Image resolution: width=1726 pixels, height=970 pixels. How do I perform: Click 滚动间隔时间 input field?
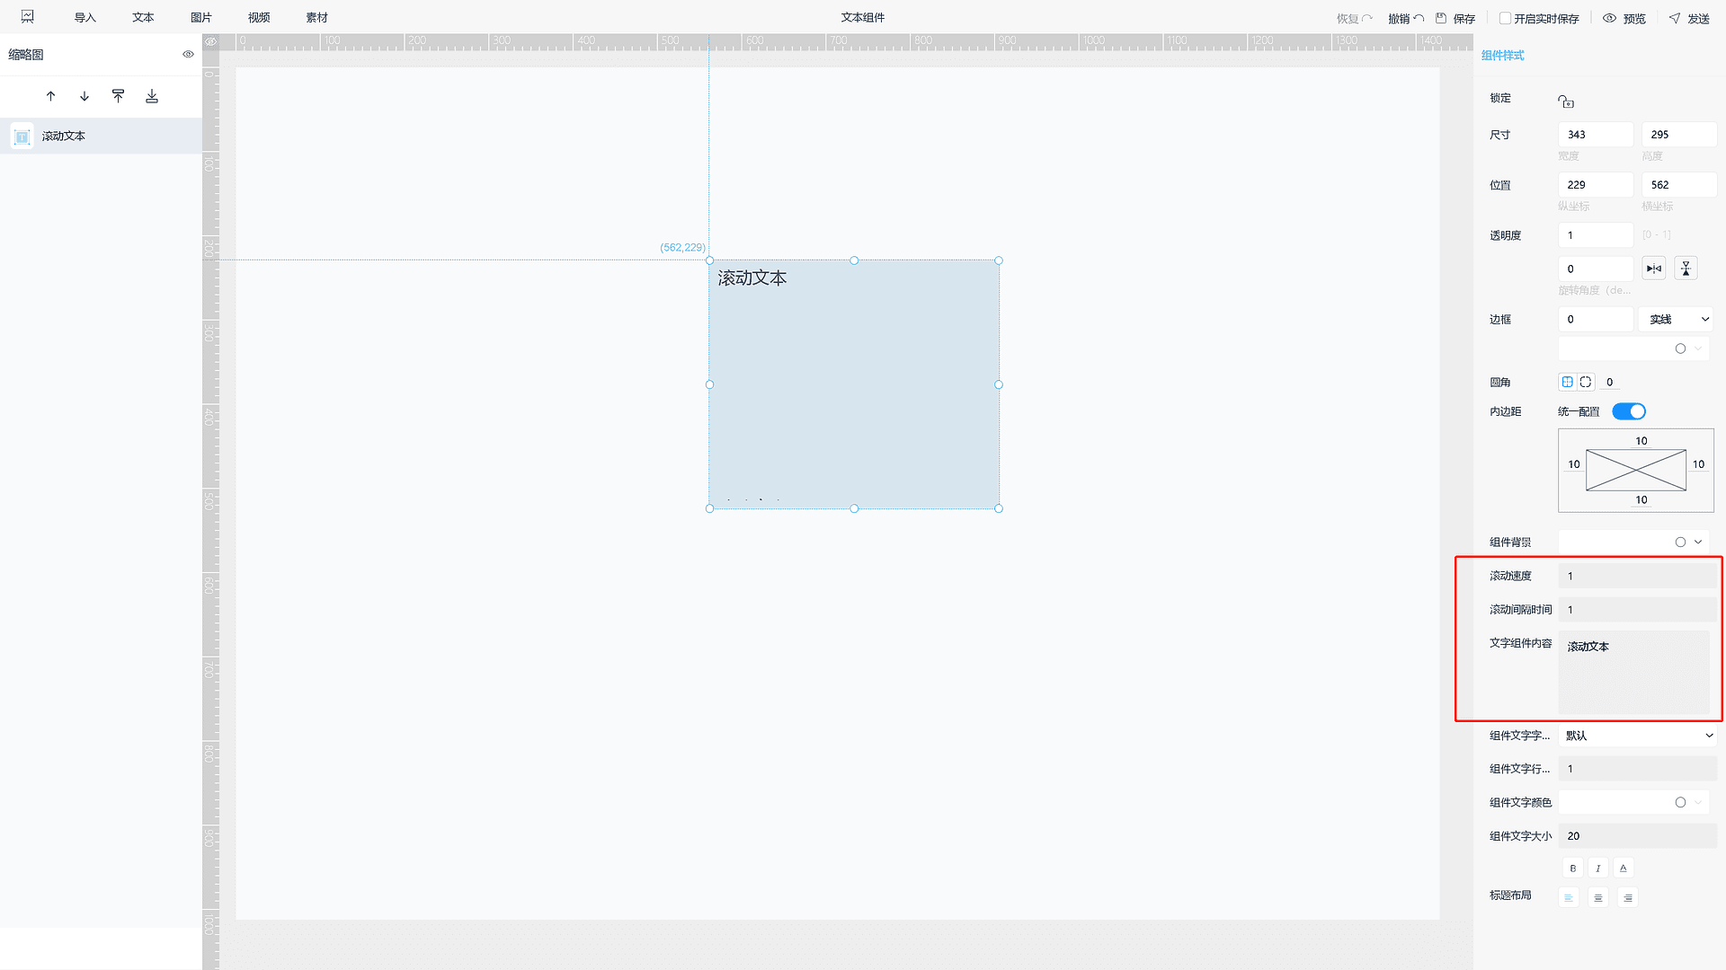tap(1638, 610)
